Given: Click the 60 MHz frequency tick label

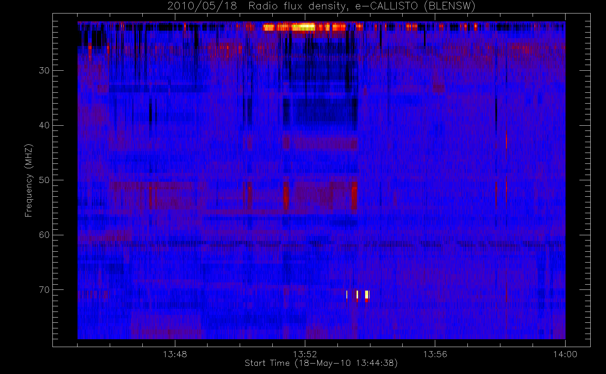Looking at the screenshot, I should [44, 235].
